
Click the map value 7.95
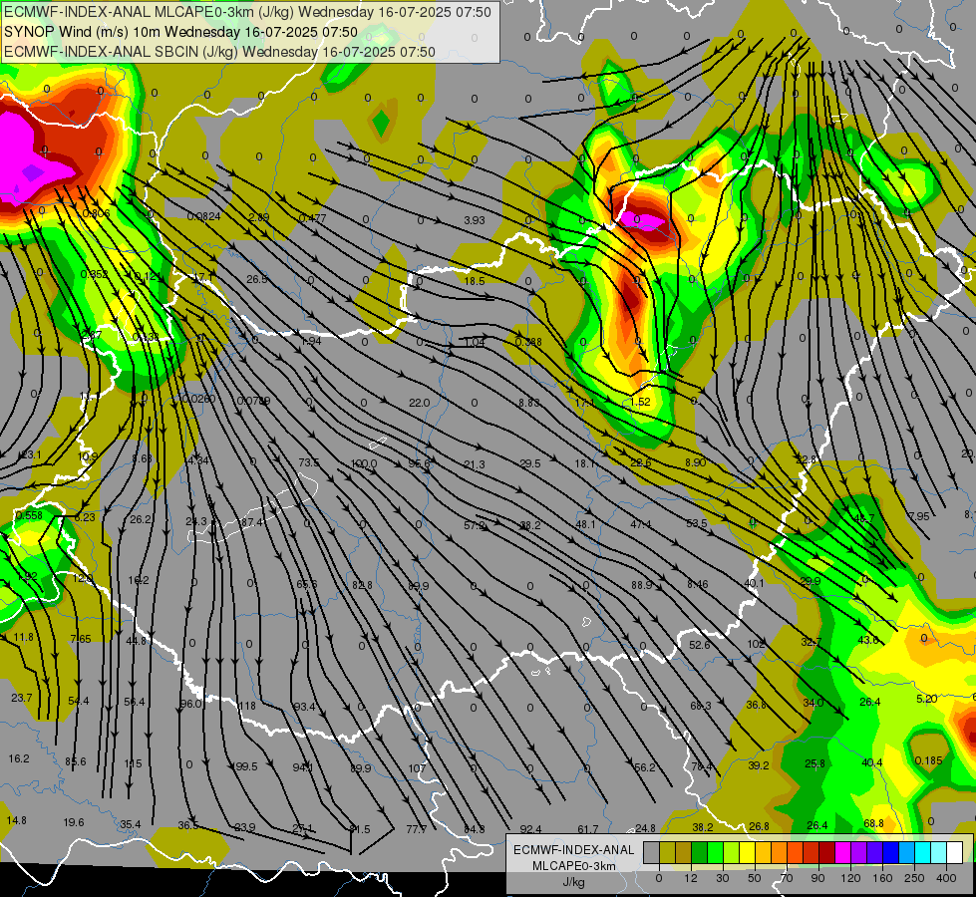coord(919,516)
